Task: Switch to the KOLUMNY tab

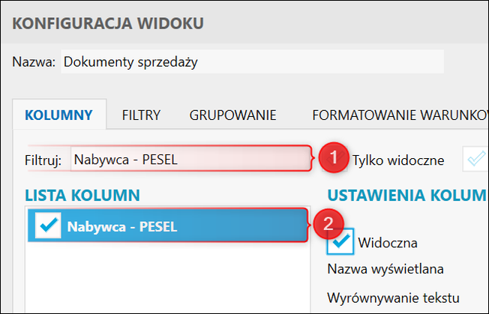Action: (58, 115)
